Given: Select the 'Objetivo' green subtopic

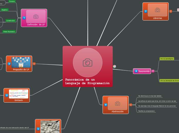Looking at the screenshot, I should pos(5,10).
